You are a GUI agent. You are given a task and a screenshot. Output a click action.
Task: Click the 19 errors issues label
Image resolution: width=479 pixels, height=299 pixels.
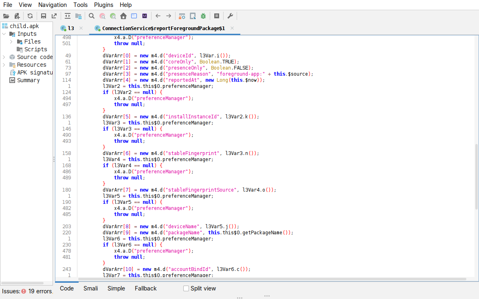pyautogui.click(x=40, y=291)
